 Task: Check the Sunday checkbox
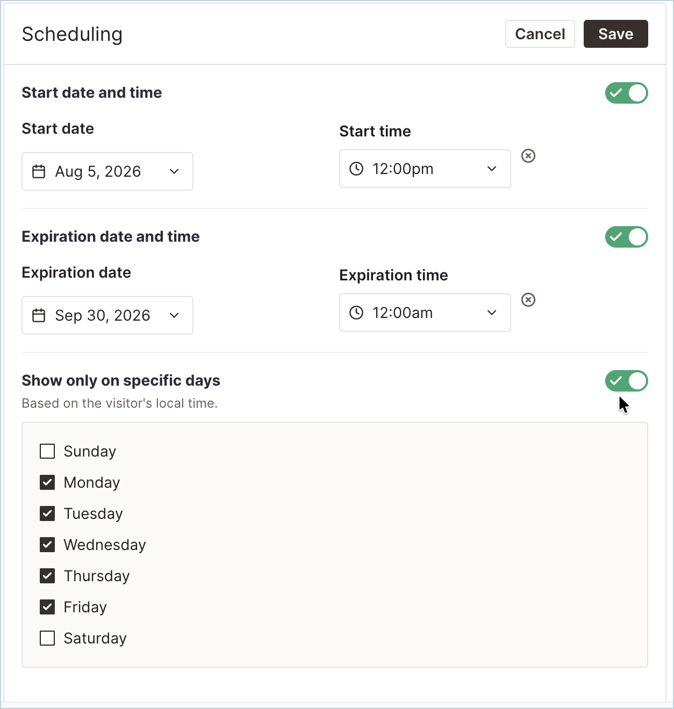(x=47, y=451)
